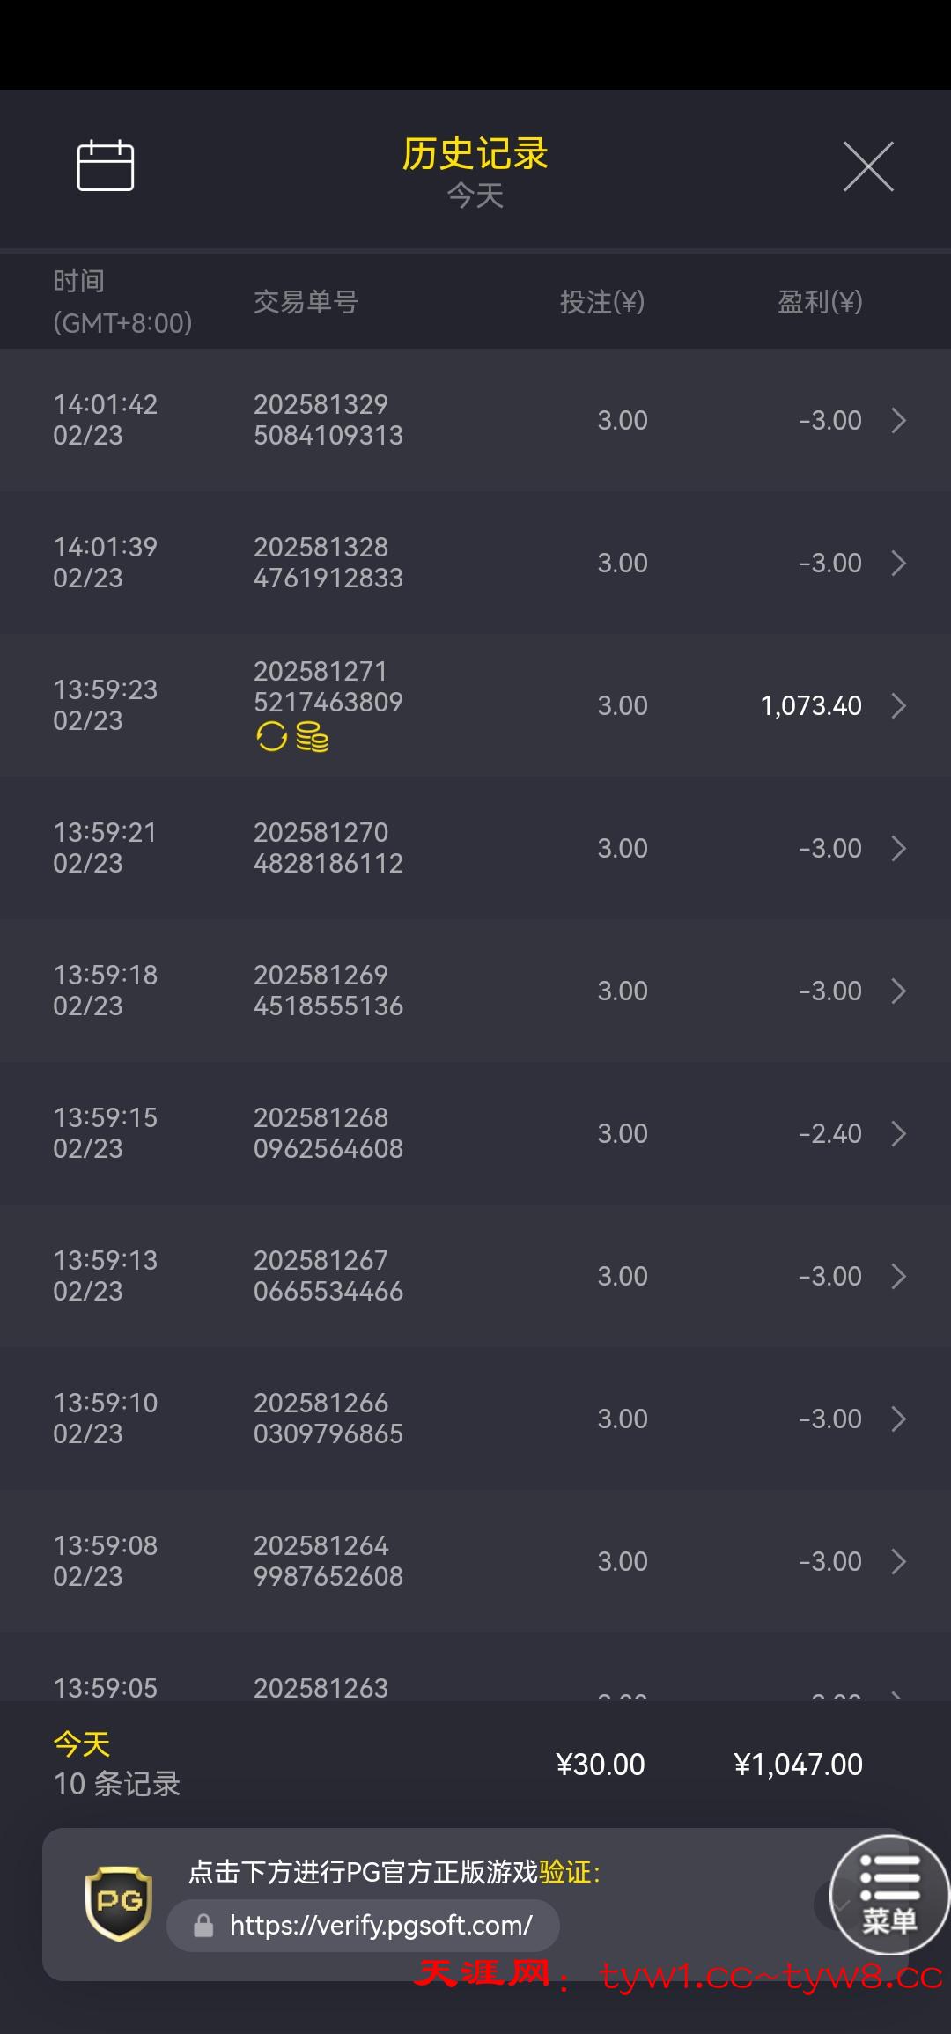Show details of the -2.40 profit record

(898, 1133)
